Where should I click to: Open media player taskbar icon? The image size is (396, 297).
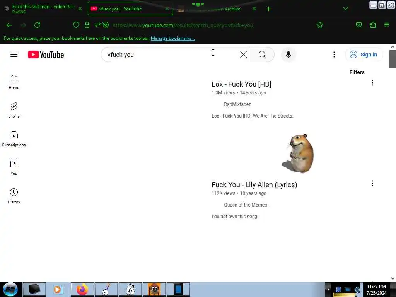58,289
